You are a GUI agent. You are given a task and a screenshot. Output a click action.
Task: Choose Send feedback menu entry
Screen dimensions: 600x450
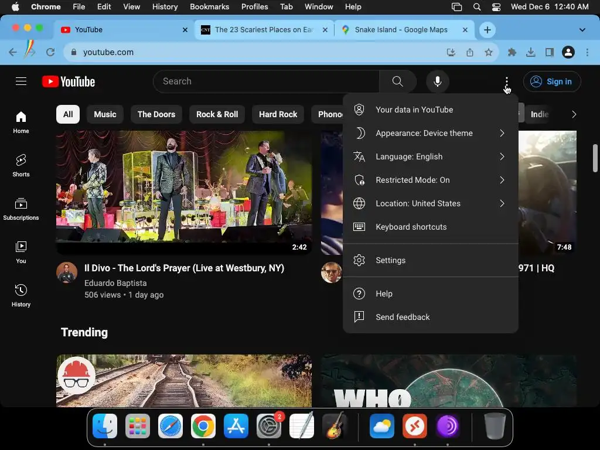431,317
